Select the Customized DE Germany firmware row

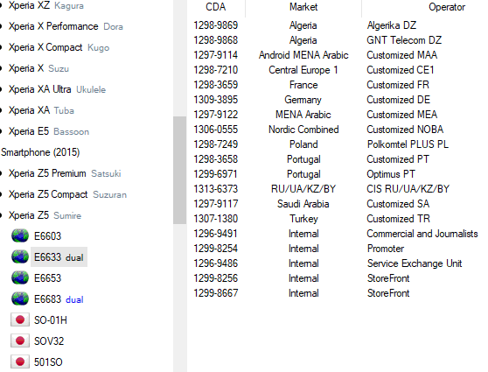coord(338,100)
